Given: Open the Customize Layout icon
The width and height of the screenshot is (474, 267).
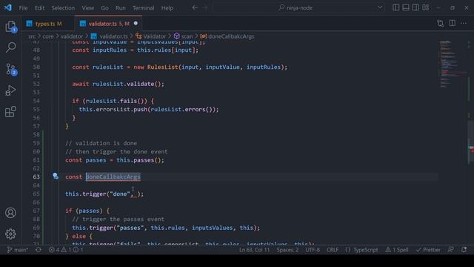Looking at the screenshot, I should pyautogui.click(x=426, y=7).
